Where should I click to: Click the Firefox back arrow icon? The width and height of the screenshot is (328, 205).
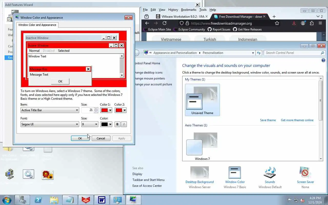(x=147, y=23)
